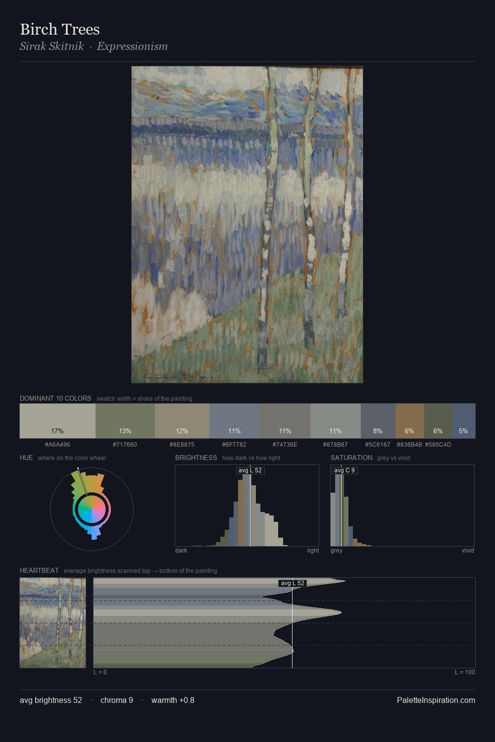Click the color wheel in the hue chart

pyautogui.click(x=92, y=509)
